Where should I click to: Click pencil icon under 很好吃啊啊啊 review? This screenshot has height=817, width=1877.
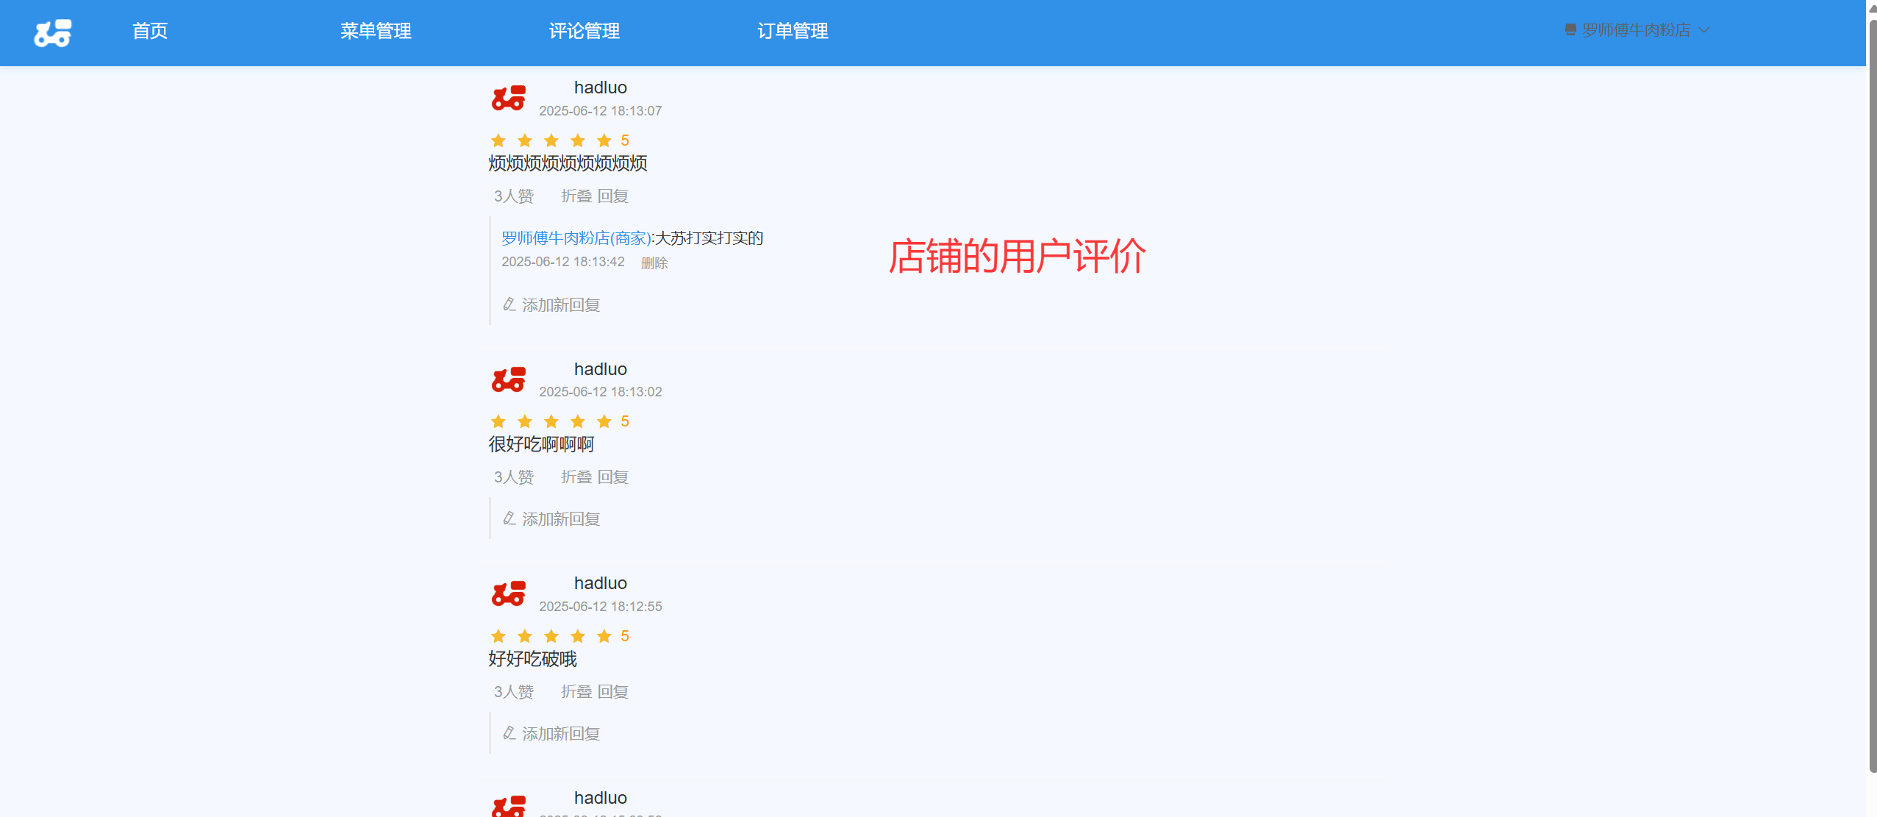pyautogui.click(x=509, y=518)
